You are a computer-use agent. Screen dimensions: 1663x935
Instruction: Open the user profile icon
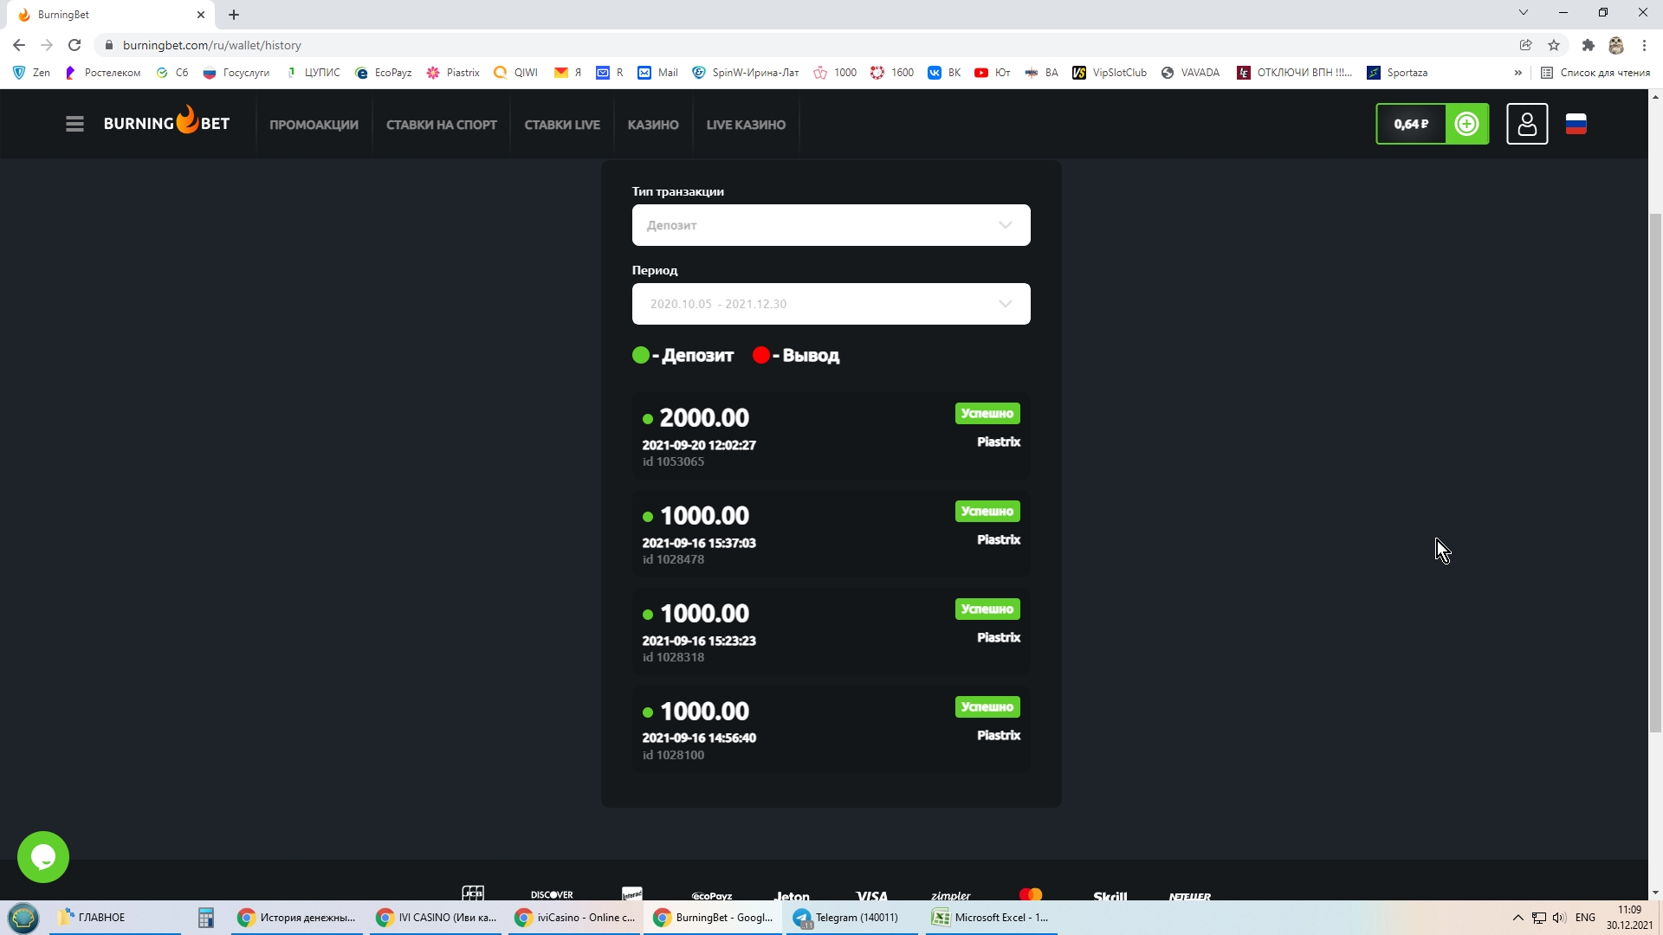coord(1527,124)
